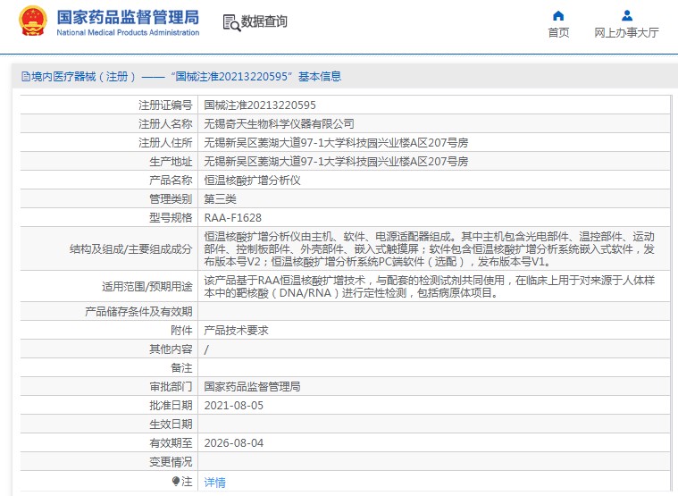The image size is (678, 496).
Task: Select registrant name 无锡奇天生物科学仪器有限公司
Action: click(279, 124)
